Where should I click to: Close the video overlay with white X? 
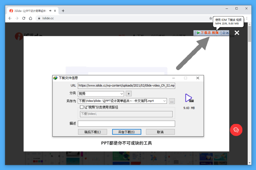[237, 33]
